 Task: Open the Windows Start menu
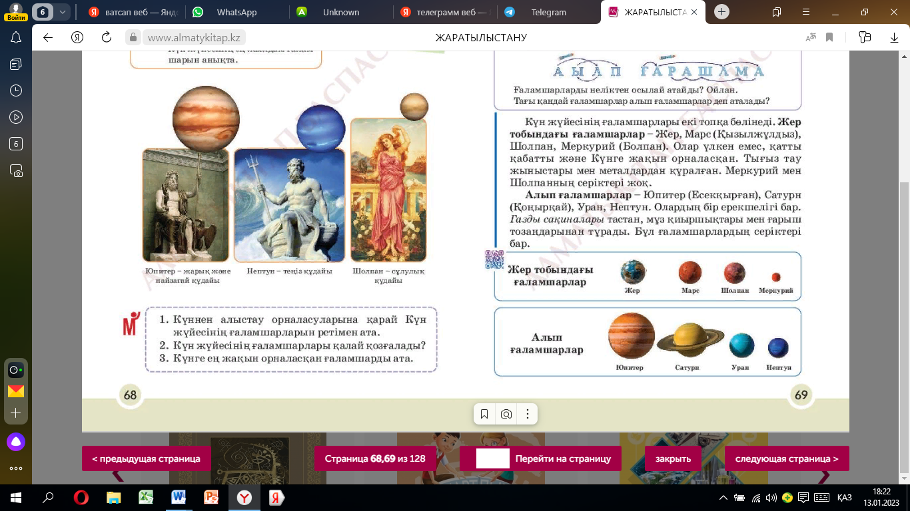pyautogui.click(x=16, y=498)
